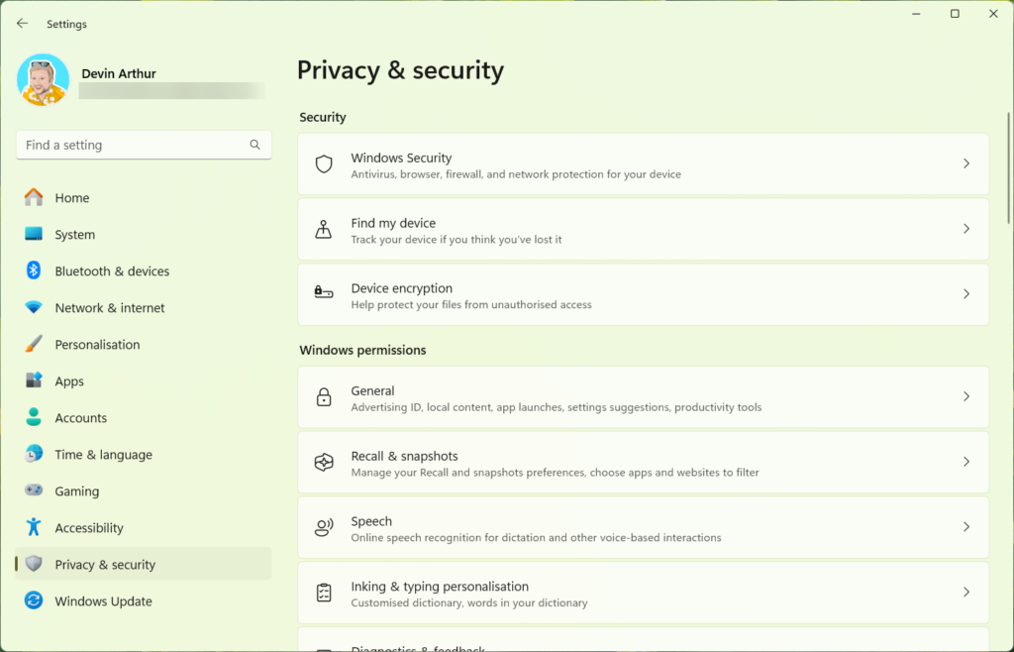Screen dimensions: 1014x652
Task: Click the Speech recognition icon
Action: click(324, 527)
